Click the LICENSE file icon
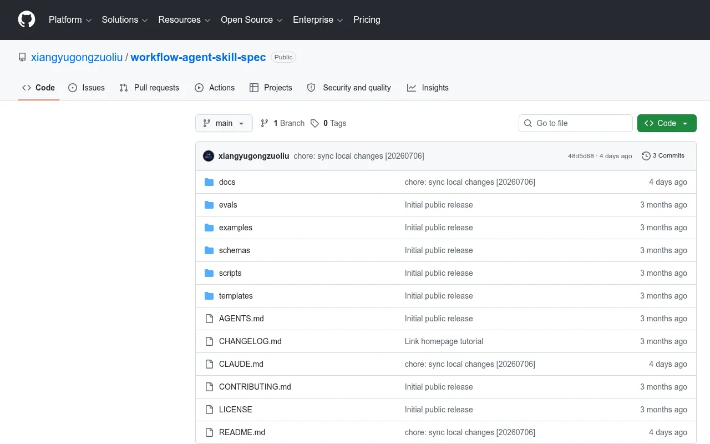Screen dimensions: 710x444 pos(209,410)
